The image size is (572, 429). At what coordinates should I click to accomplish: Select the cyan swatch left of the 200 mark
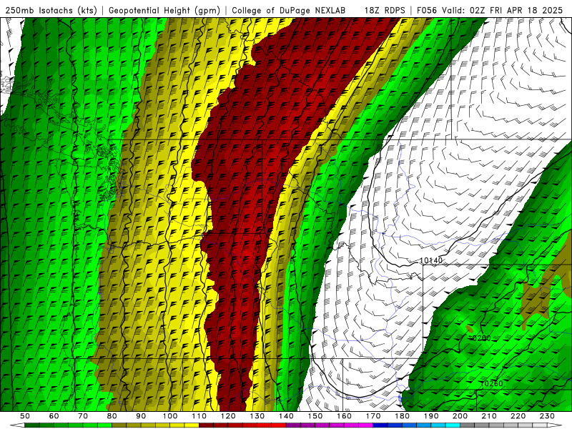click(x=453, y=425)
